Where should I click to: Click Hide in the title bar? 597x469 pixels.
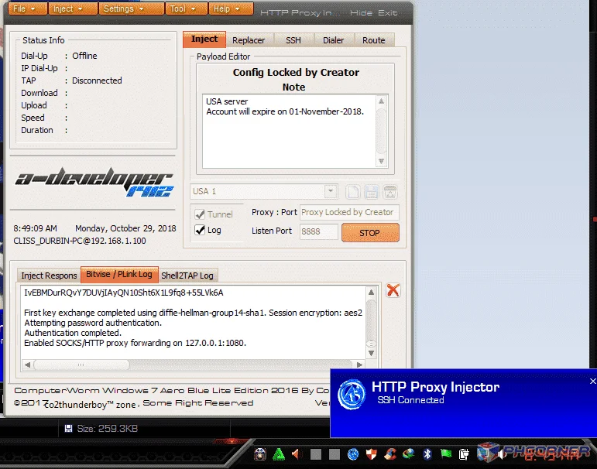tap(361, 13)
